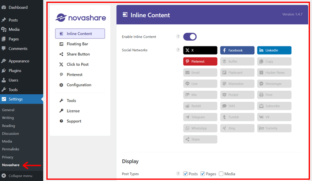
Task: Enable the Flipboard network button
Action: coord(237,73)
